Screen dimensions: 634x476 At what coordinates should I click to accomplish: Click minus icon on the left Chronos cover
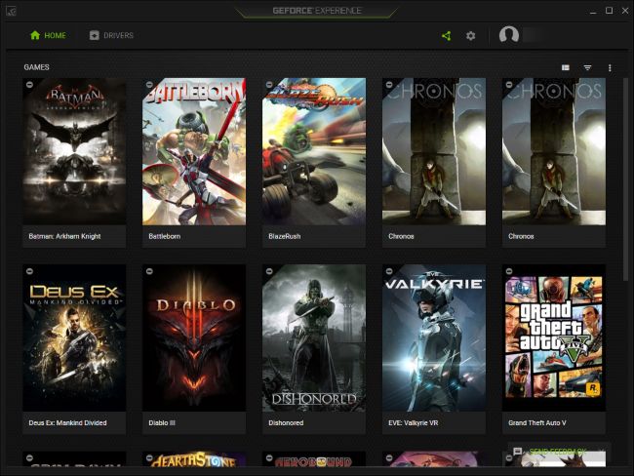(x=389, y=85)
